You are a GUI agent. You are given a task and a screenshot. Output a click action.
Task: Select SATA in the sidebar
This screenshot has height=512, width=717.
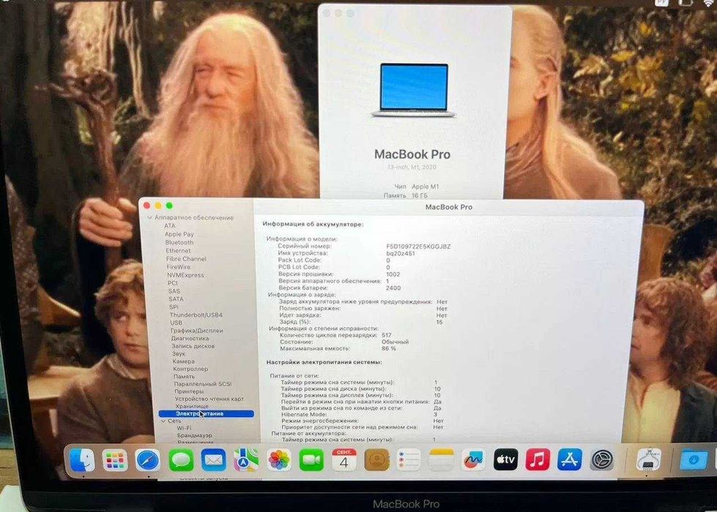[176, 299]
